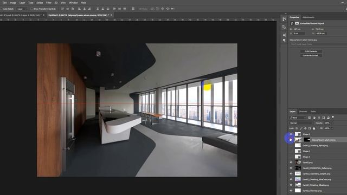This screenshot has width=347, height=195.
Task: Click the Y position input field
Action: [x=321, y=34]
